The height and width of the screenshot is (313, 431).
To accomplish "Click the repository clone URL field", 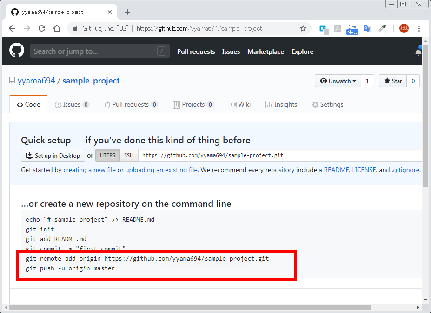I will coord(280,155).
